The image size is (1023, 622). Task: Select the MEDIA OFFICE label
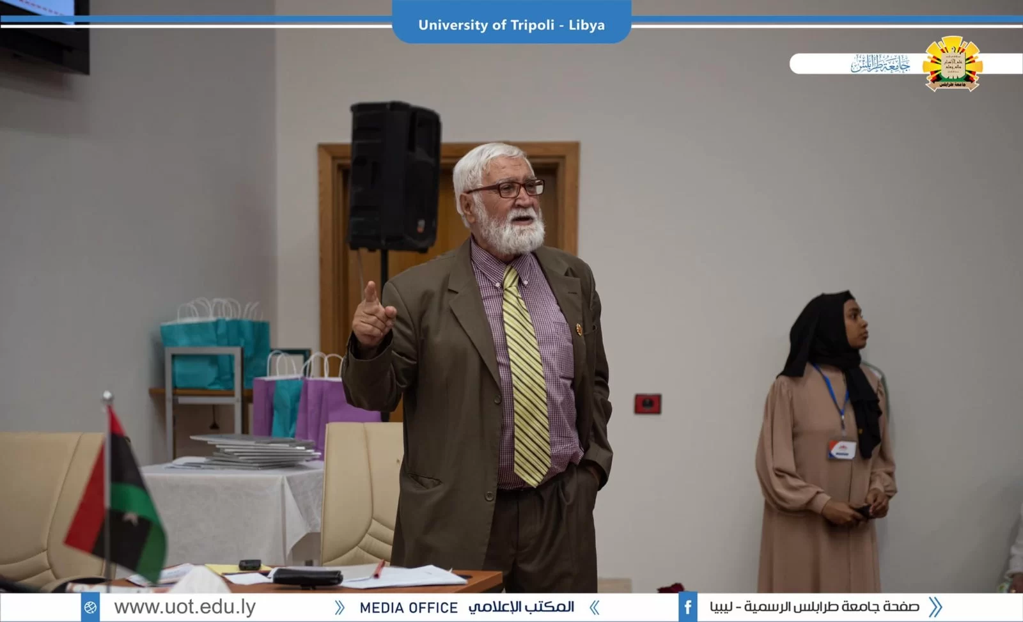coord(409,608)
